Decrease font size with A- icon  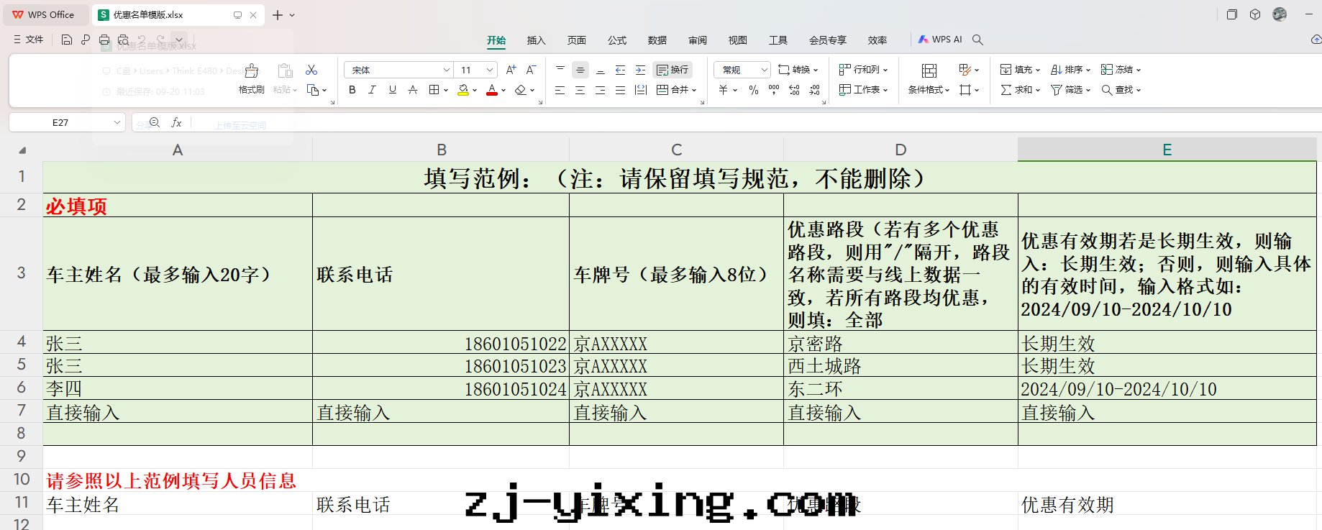point(531,70)
